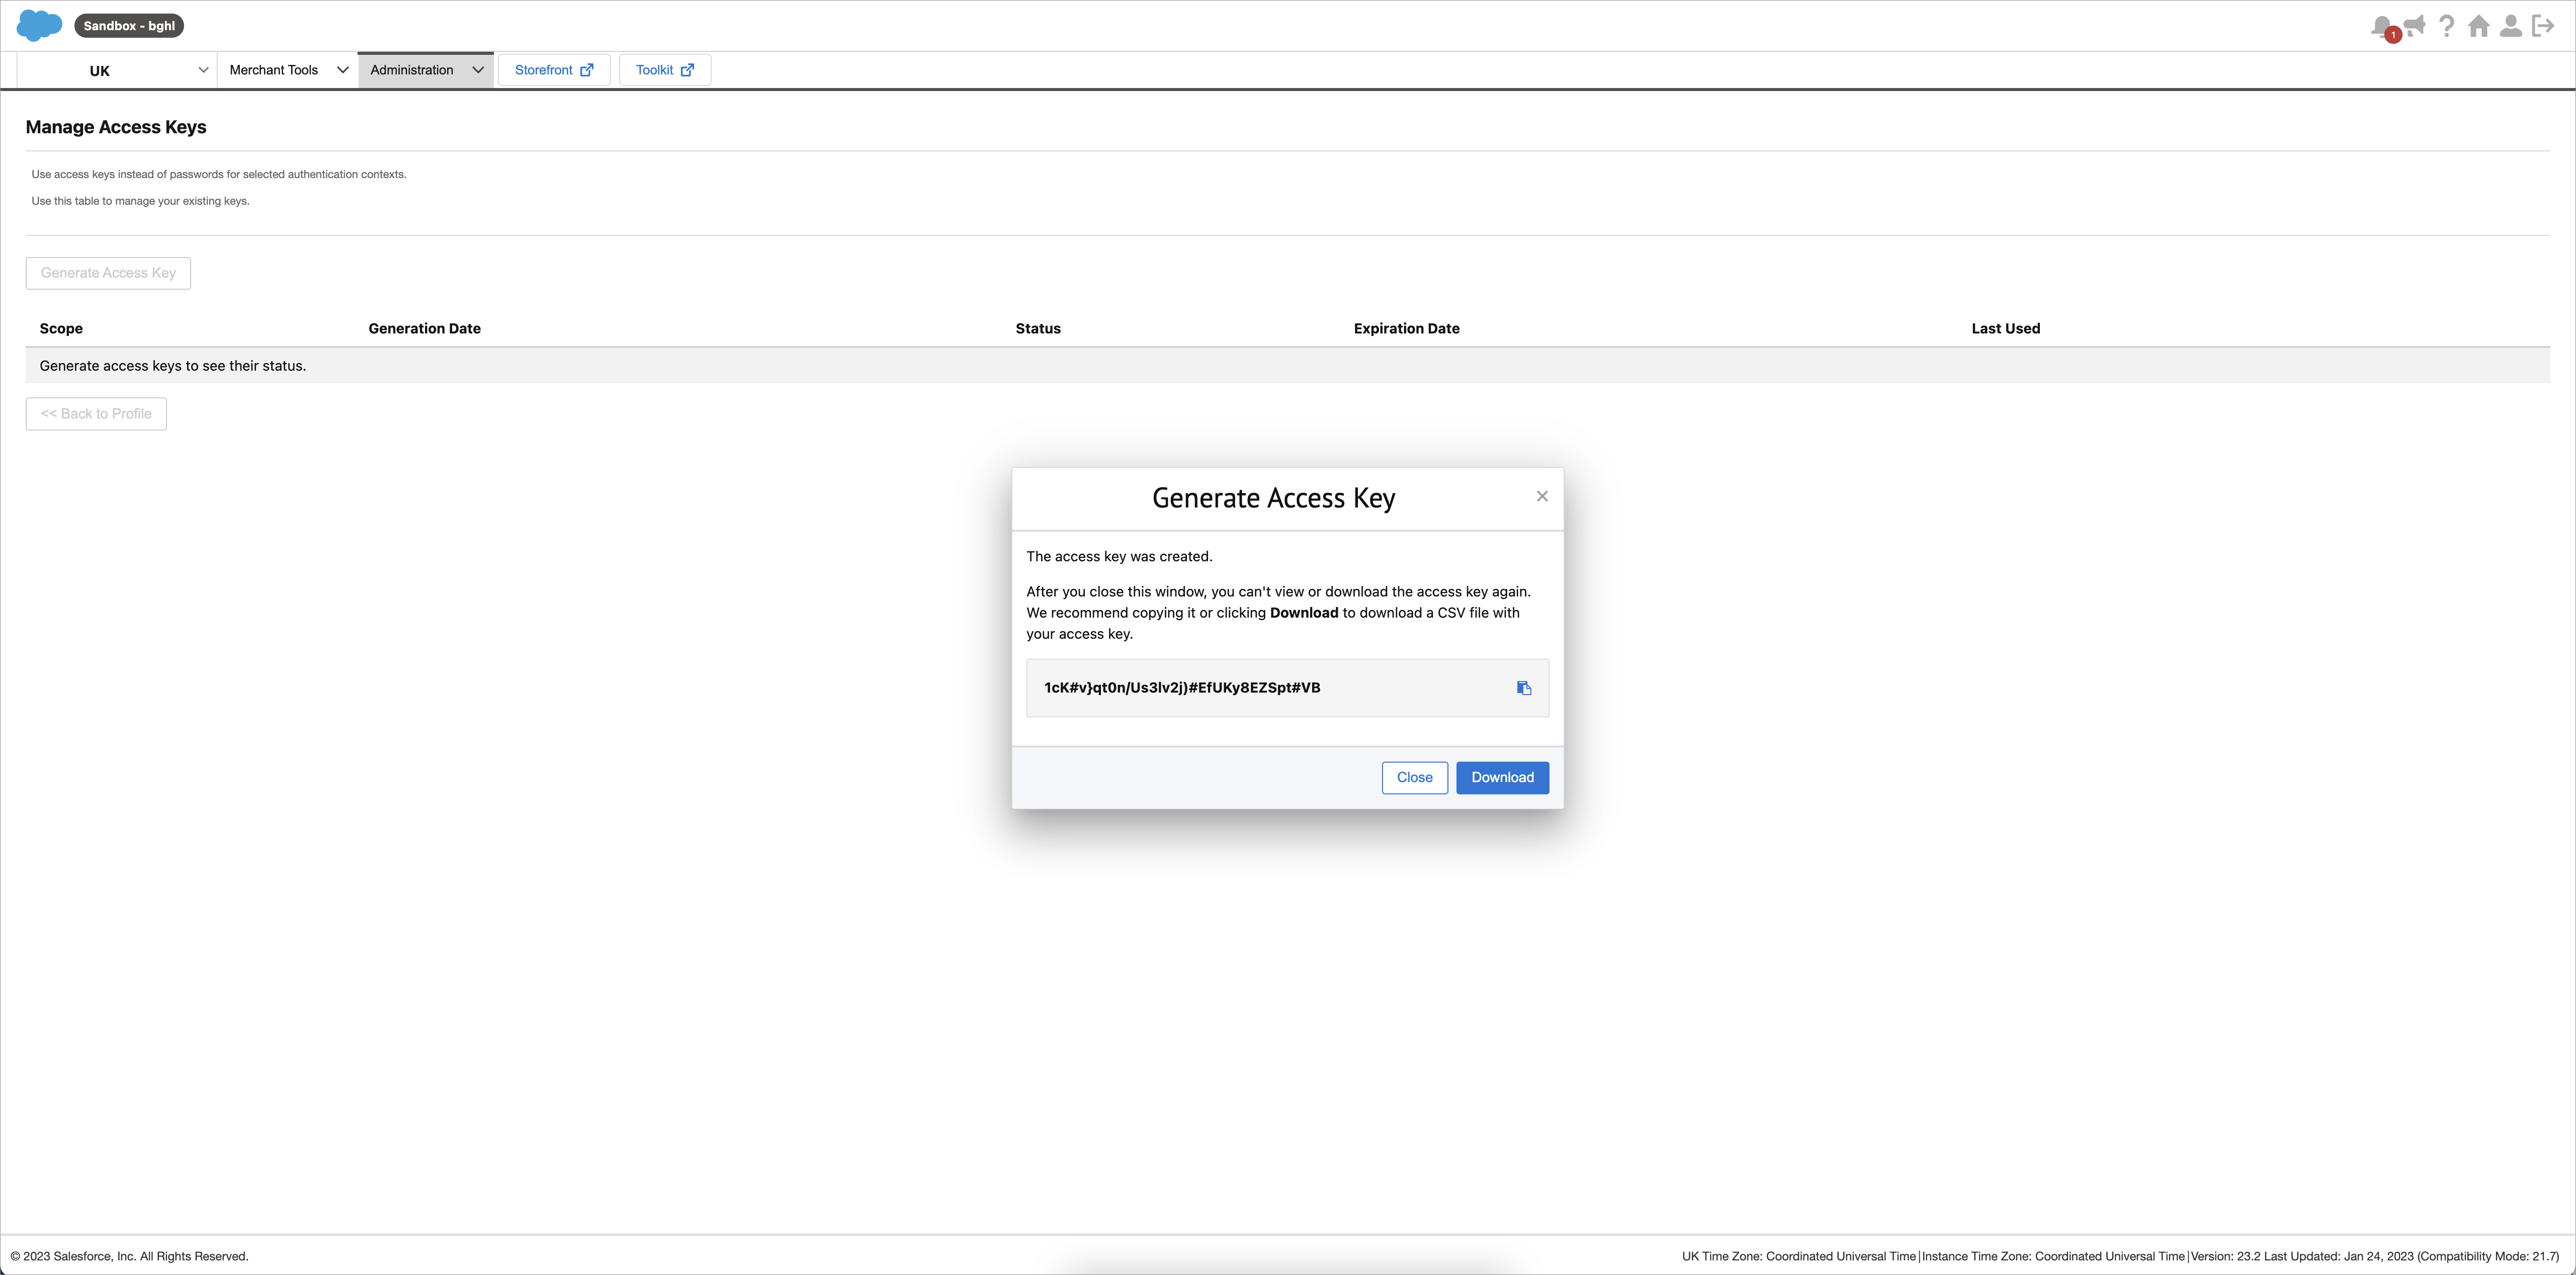Open the announcements megaphone icon
The height and width of the screenshot is (1275, 2576).
[2415, 25]
